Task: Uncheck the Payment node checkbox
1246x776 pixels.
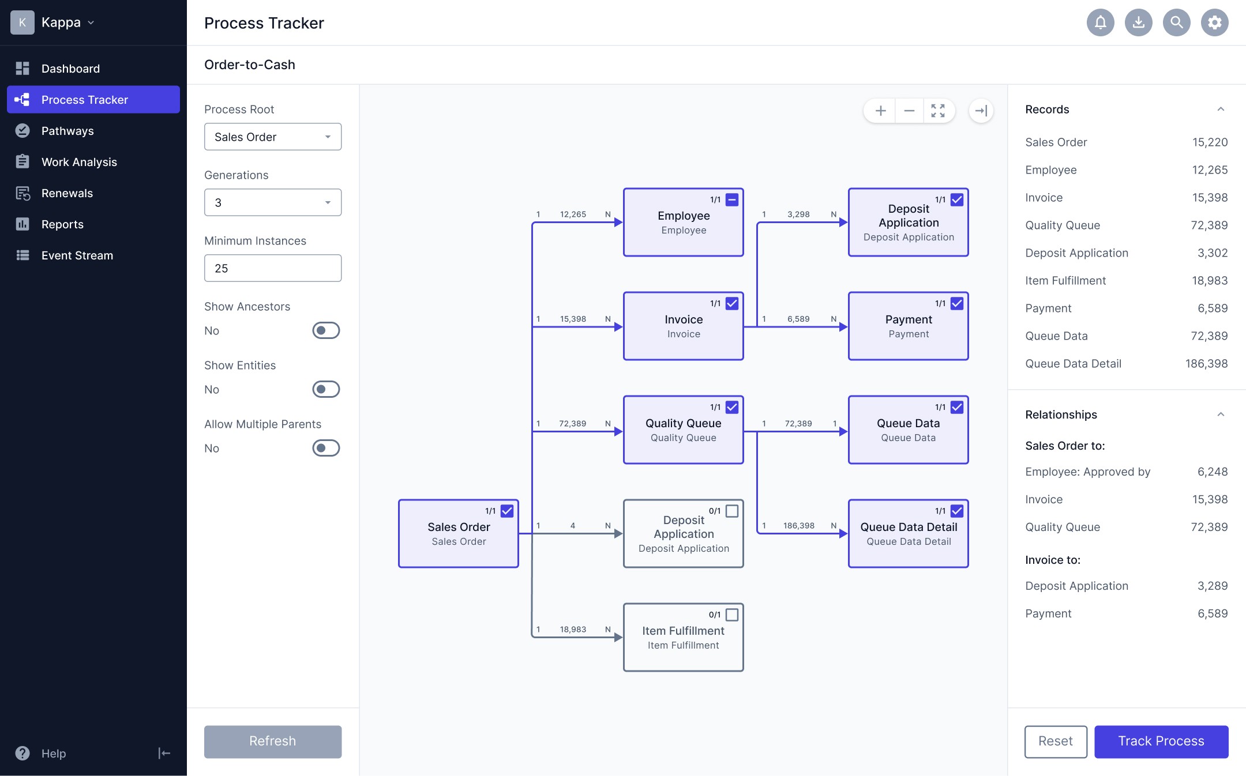Action: [956, 303]
